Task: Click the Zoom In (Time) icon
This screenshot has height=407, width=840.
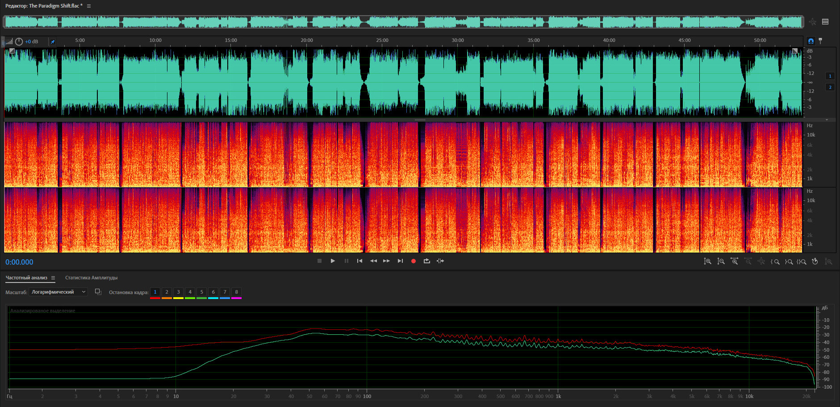Action: [734, 262]
